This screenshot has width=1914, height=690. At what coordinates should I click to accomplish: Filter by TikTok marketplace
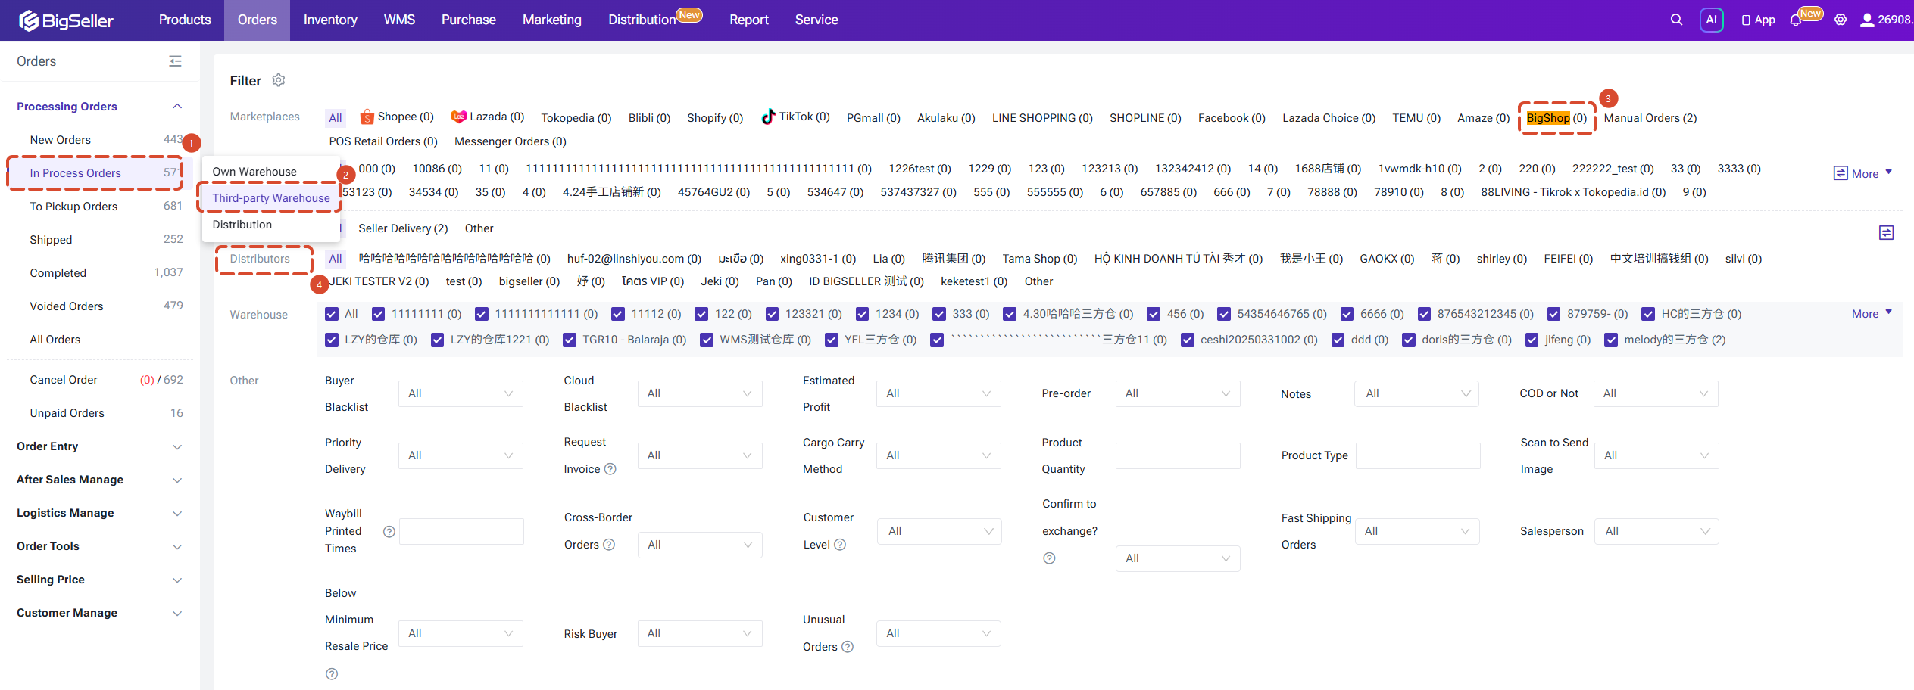(x=795, y=117)
